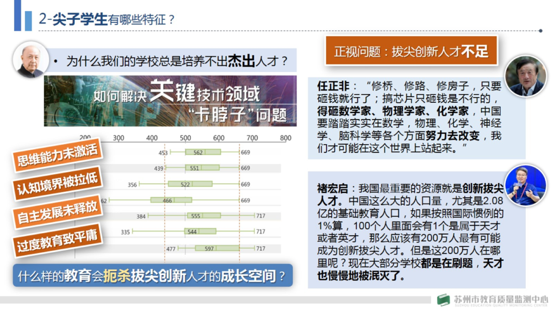The image size is (553, 311).
Task: Click the minimum value 439 in chart
Action: coord(159,168)
